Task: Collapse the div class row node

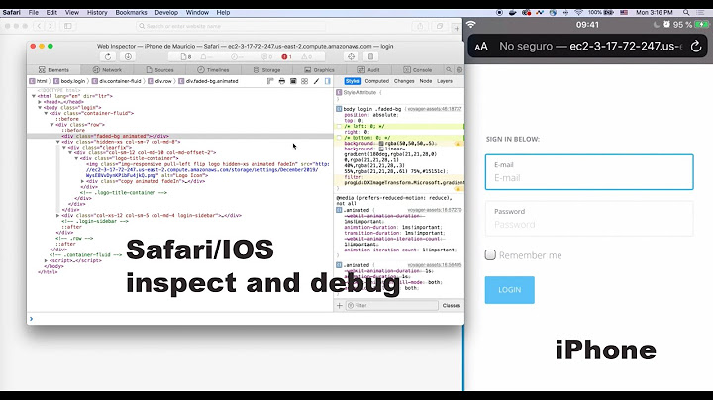Action: pyautogui.click(x=51, y=125)
